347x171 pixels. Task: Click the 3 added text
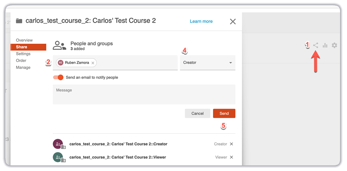[x=78, y=48]
